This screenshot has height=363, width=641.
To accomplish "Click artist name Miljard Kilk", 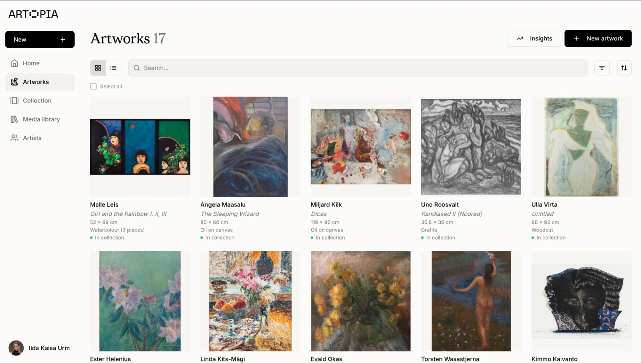I will tap(326, 205).
